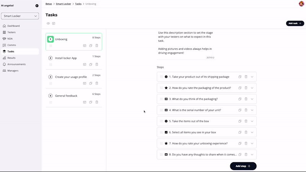This screenshot has height=172, width=306.
Task: Open the Smart Locker project dropdown
Action: pos(20,16)
